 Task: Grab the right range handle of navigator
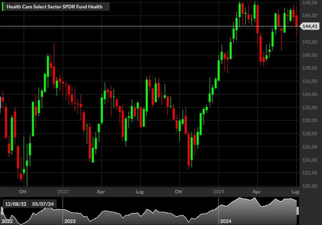click(298, 211)
